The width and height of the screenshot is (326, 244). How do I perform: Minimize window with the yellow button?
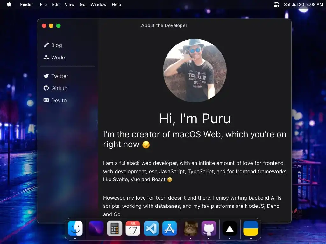click(x=51, y=26)
